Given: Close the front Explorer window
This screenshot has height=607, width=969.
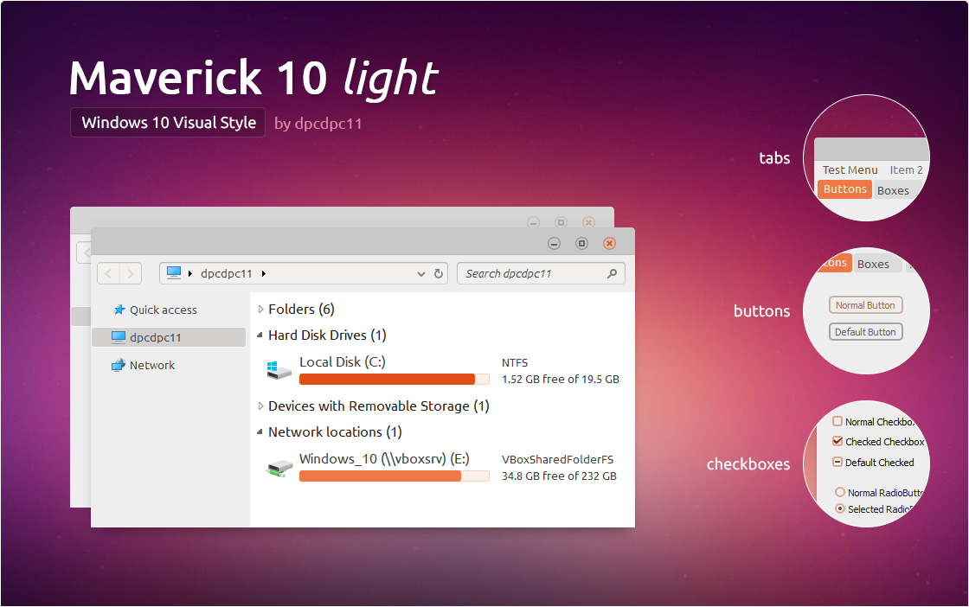Looking at the screenshot, I should [x=609, y=243].
